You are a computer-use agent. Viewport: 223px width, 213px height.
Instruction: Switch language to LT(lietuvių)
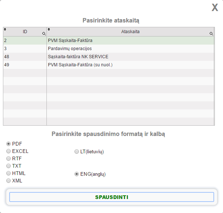[x=77, y=151]
